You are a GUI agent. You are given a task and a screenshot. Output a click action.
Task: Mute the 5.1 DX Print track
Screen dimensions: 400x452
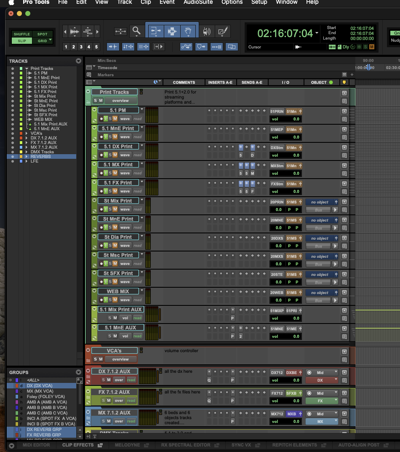click(x=115, y=155)
